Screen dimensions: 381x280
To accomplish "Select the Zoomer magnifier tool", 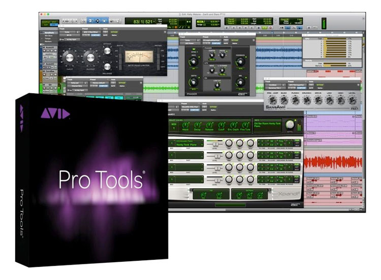I will [x=83, y=21].
